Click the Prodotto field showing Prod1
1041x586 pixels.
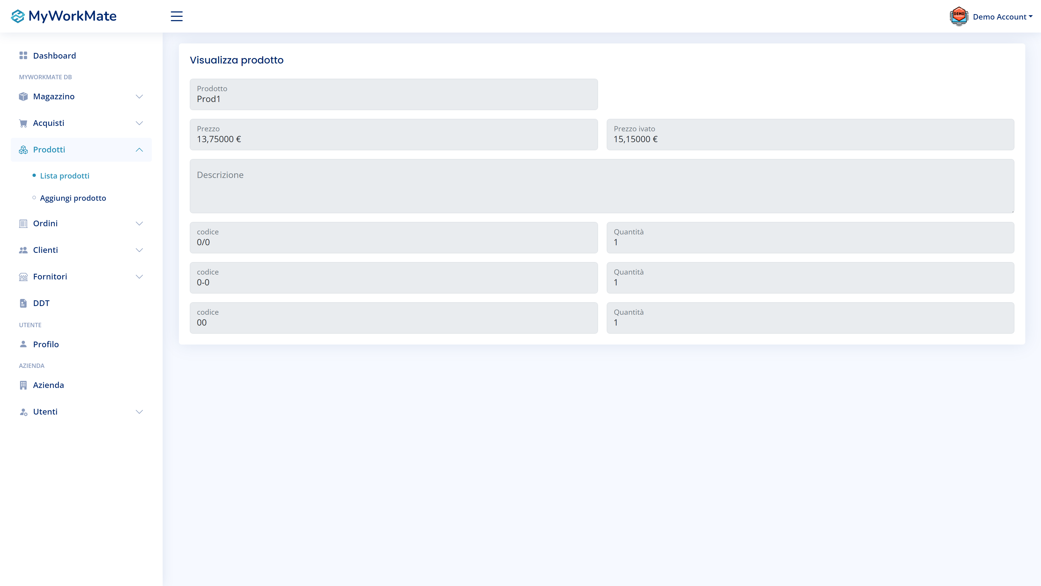pyautogui.click(x=394, y=94)
